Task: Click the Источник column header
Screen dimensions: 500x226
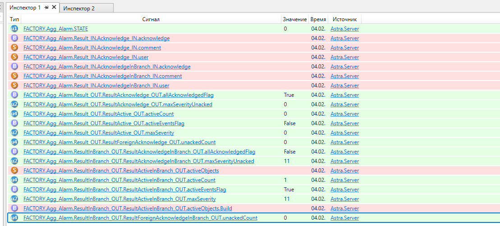Action: (345, 19)
